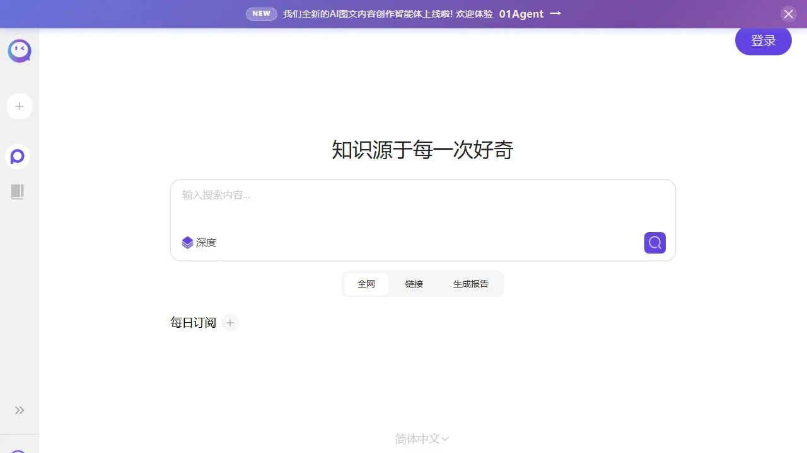Open the 01Agent banner link

530,14
